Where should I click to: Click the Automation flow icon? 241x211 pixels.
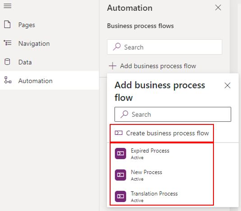coord(8,80)
